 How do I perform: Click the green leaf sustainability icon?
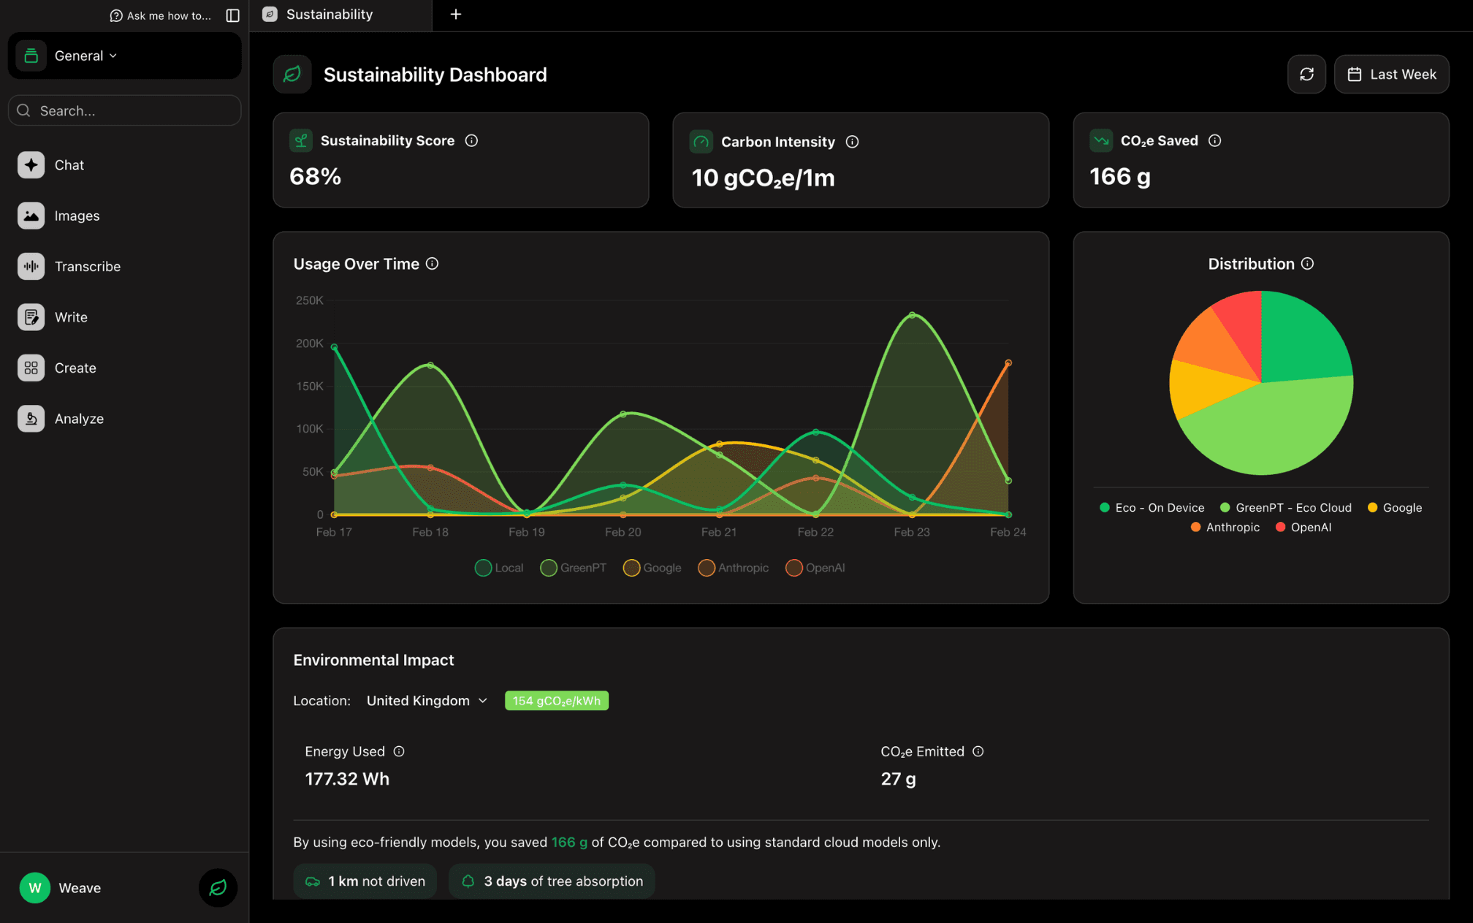pyautogui.click(x=218, y=887)
